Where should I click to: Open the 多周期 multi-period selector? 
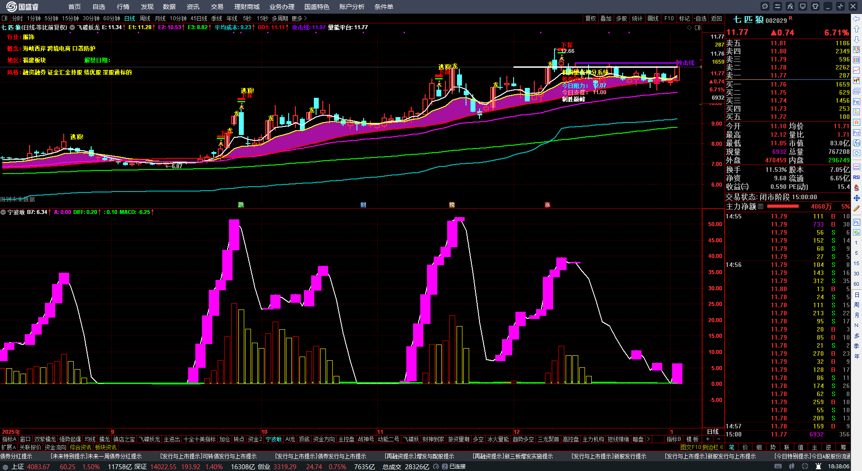coord(280,18)
